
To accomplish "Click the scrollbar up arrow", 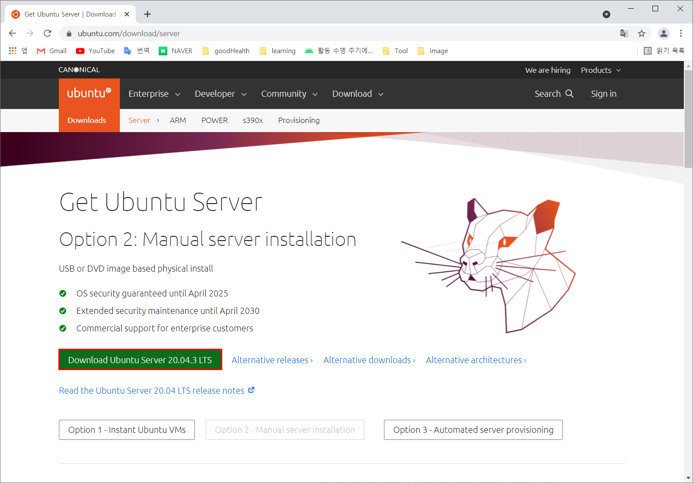I will point(688,66).
